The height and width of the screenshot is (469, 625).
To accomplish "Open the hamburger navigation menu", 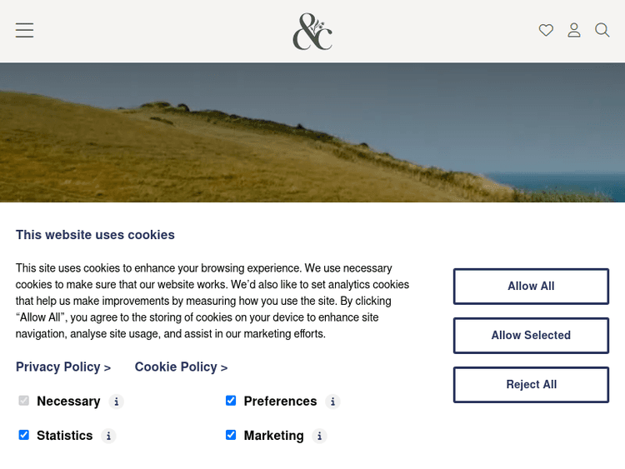I will coord(24,30).
